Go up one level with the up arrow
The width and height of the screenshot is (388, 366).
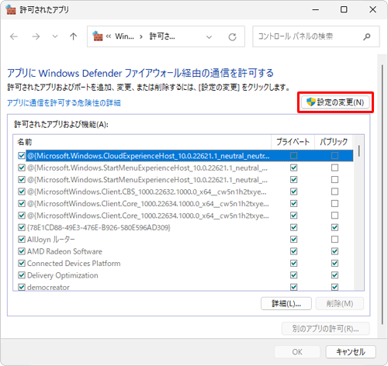[73, 36]
